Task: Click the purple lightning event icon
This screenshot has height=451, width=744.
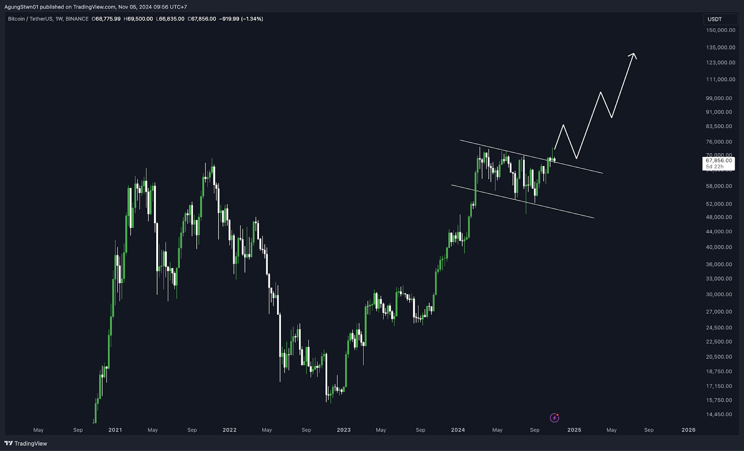Action: 554,418
